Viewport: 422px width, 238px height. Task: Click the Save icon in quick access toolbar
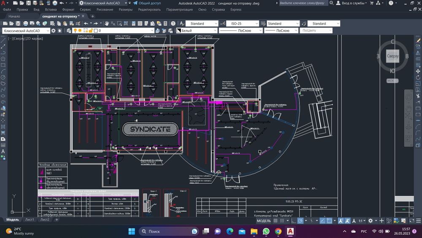click(x=28, y=3)
